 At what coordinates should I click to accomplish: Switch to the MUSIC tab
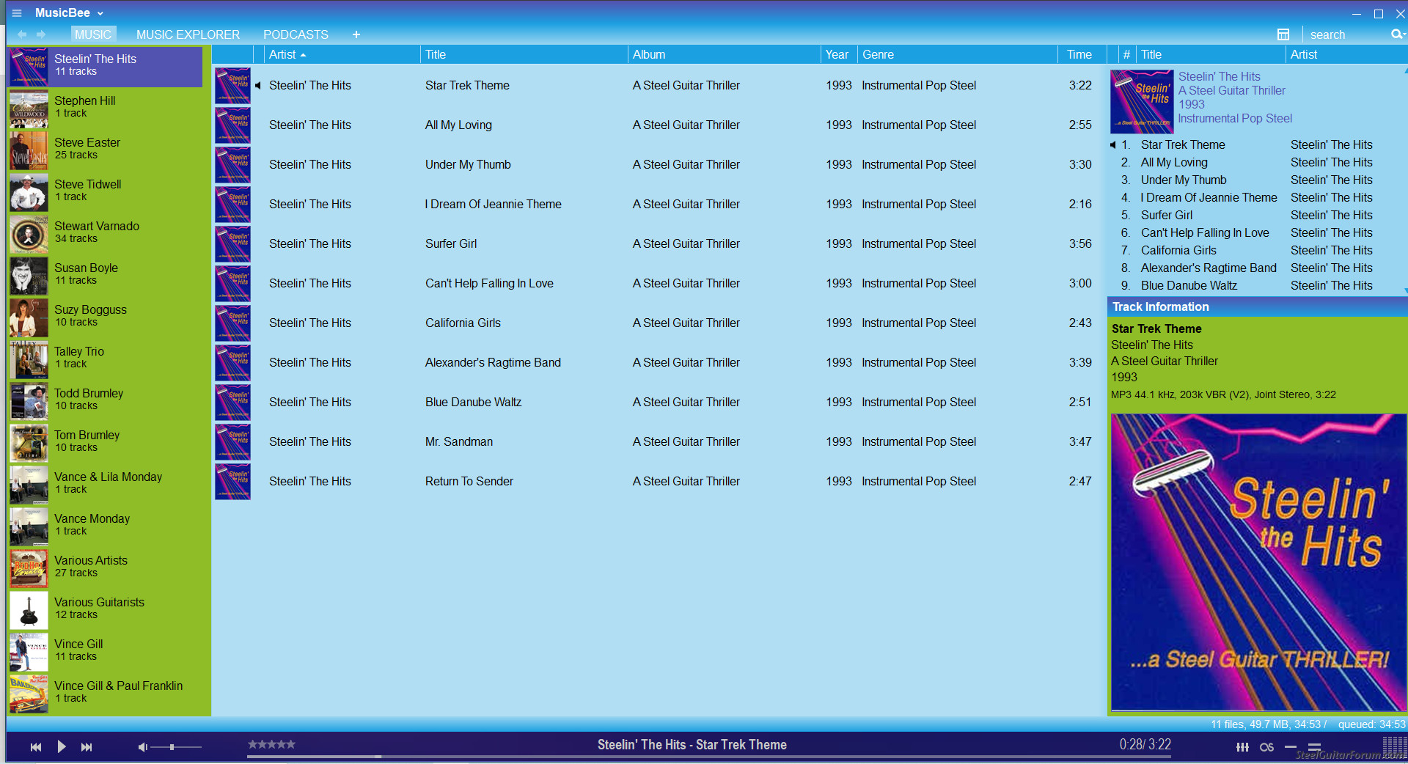point(93,34)
